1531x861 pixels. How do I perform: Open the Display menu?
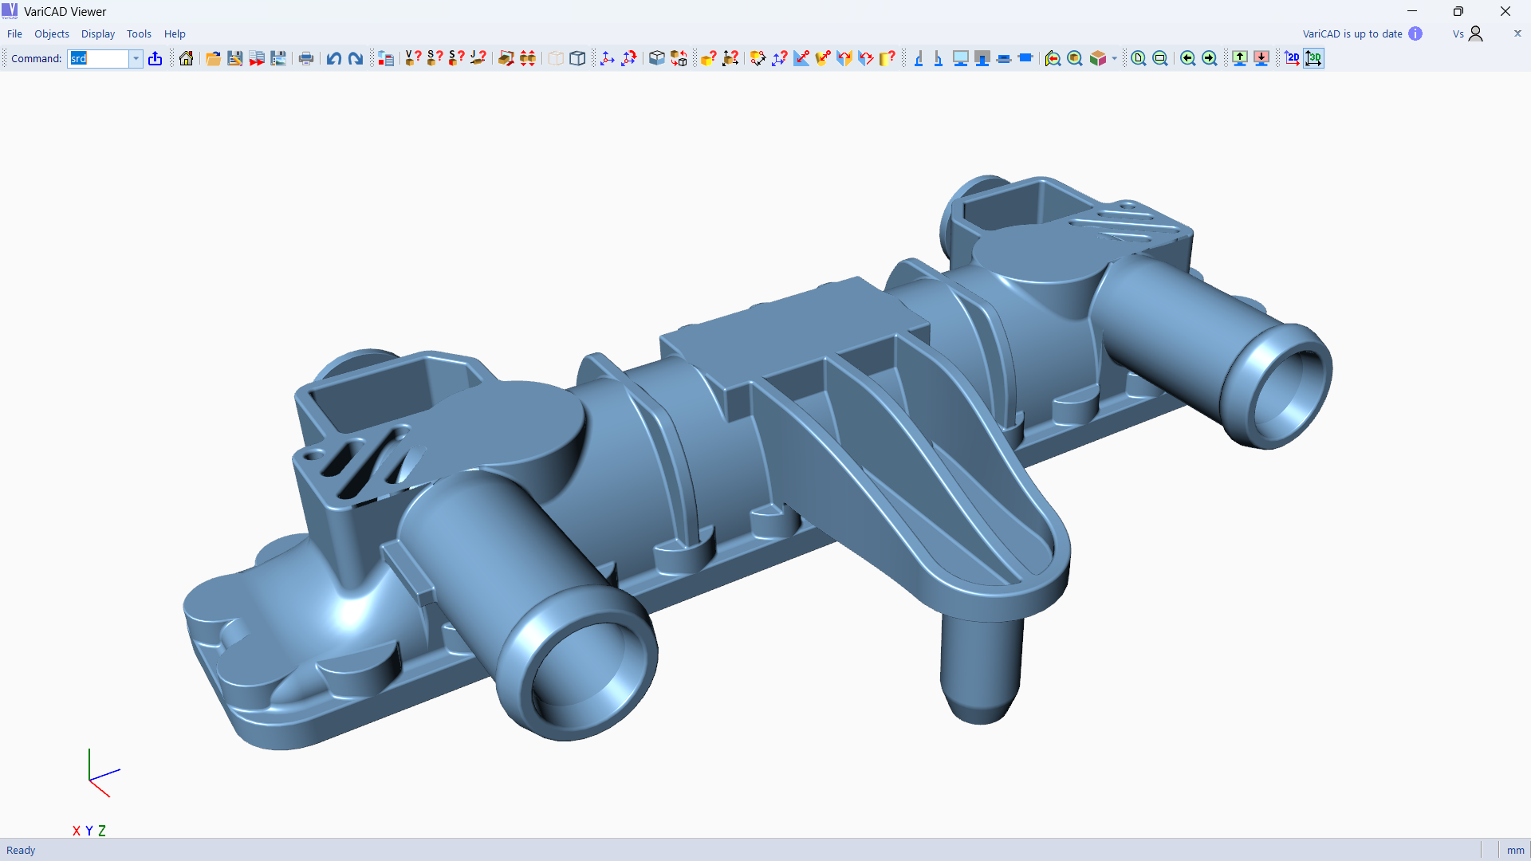(97, 33)
